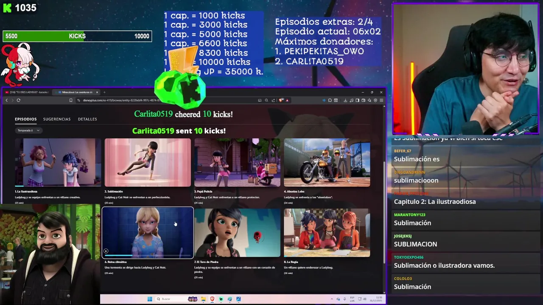
Task: Expand the Temporada 6 season dropdown
Action: 28,130
